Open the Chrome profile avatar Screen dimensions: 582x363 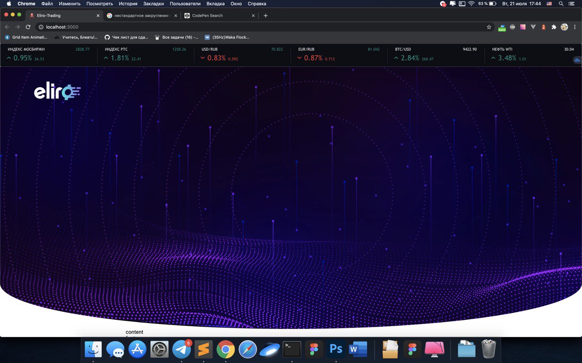564,27
